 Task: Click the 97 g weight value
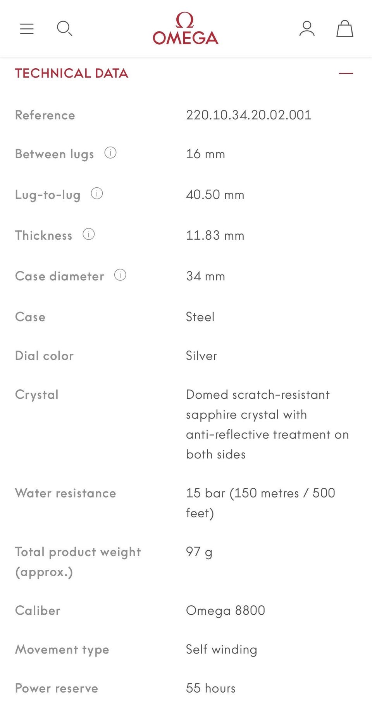tap(199, 552)
